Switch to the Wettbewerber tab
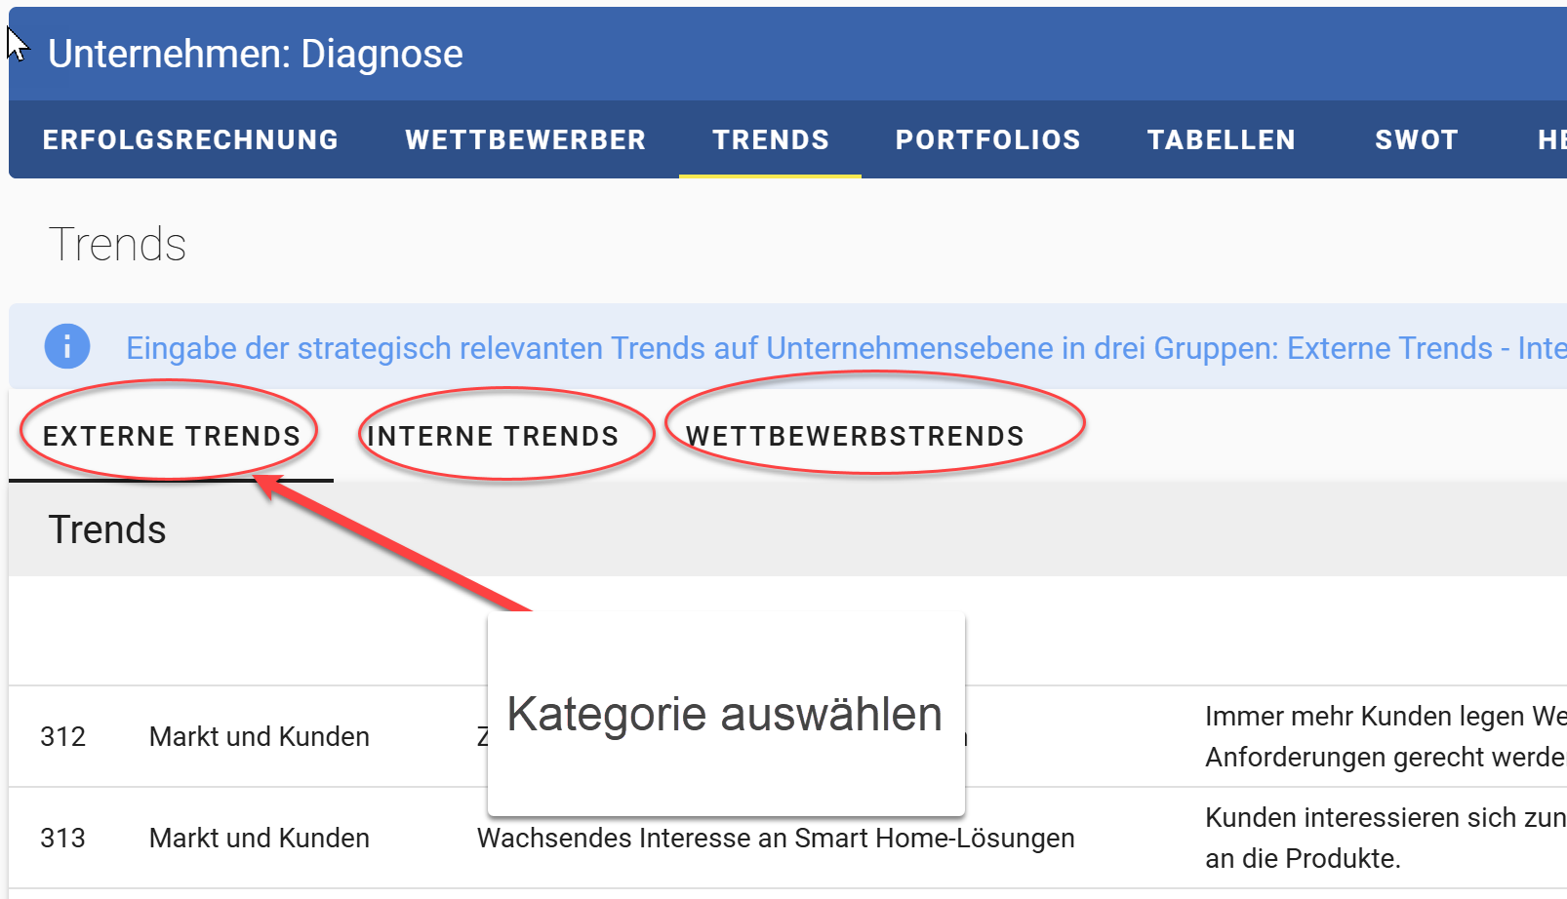The image size is (1567, 899). click(525, 139)
